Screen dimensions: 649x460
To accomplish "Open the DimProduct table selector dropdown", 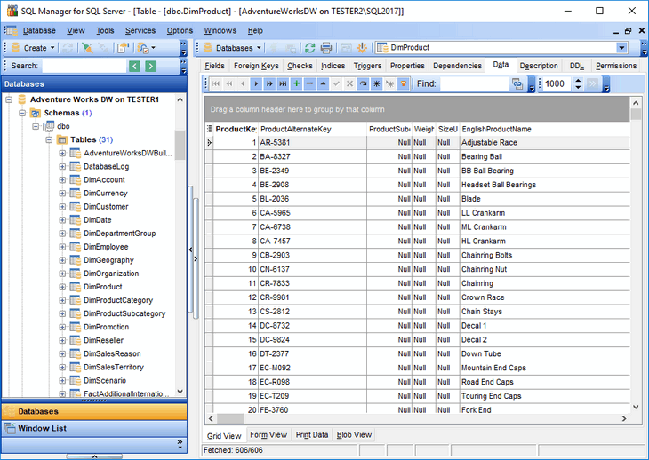I will click(621, 48).
